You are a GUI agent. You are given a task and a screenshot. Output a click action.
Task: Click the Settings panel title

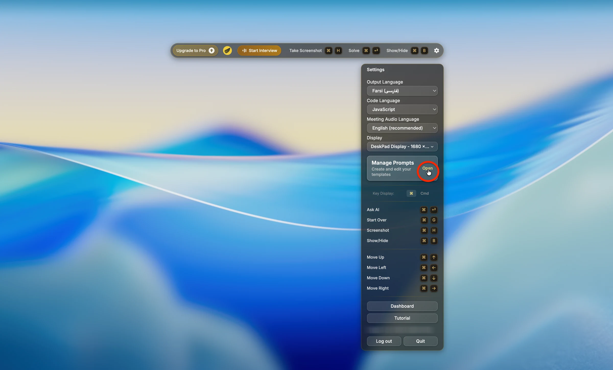tap(375, 70)
